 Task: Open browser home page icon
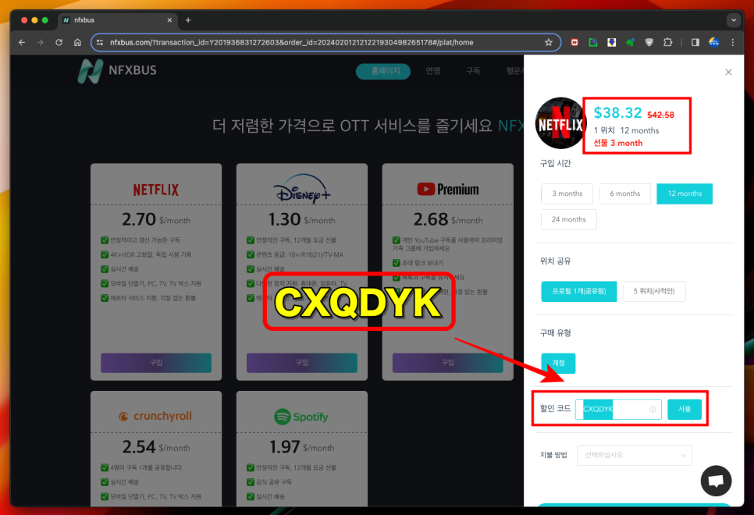(77, 42)
